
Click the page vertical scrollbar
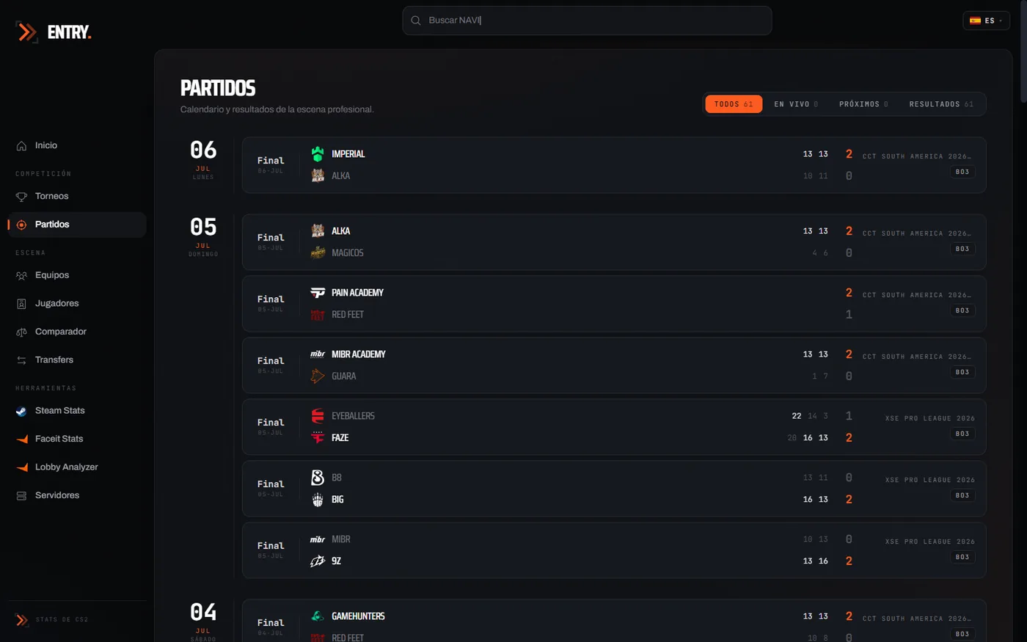click(x=1023, y=51)
